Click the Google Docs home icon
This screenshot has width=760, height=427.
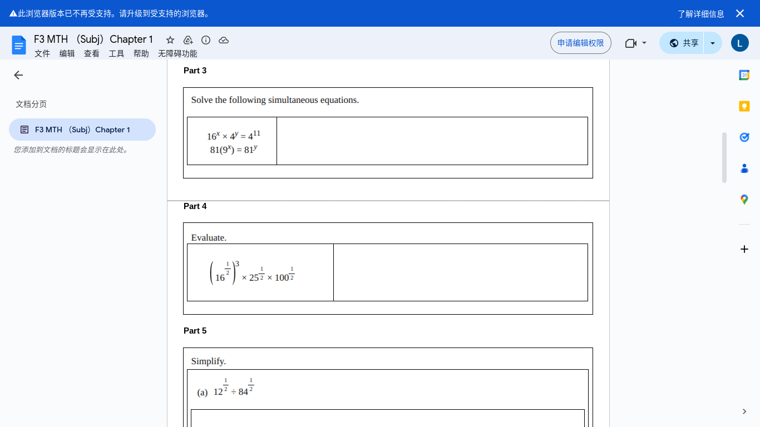coord(19,44)
